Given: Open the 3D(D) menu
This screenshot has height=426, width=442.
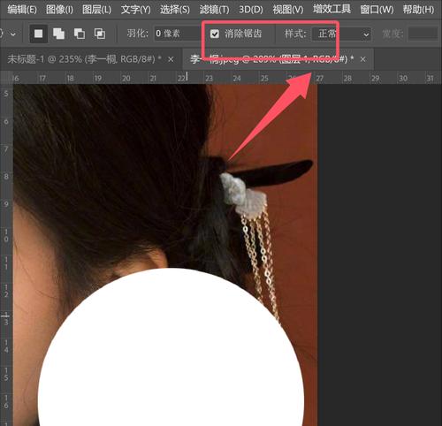Looking at the screenshot, I should [x=251, y=10].
